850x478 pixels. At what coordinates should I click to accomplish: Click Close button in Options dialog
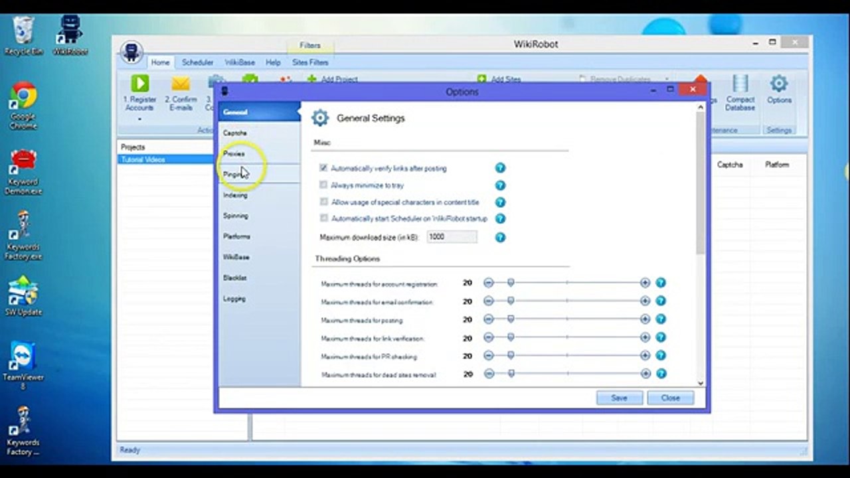point(670,398)
